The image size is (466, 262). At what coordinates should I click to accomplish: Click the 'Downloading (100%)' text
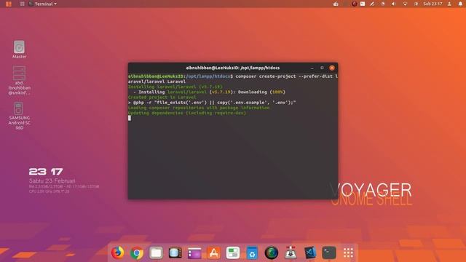pyautogui.click(x=261, y=92)
